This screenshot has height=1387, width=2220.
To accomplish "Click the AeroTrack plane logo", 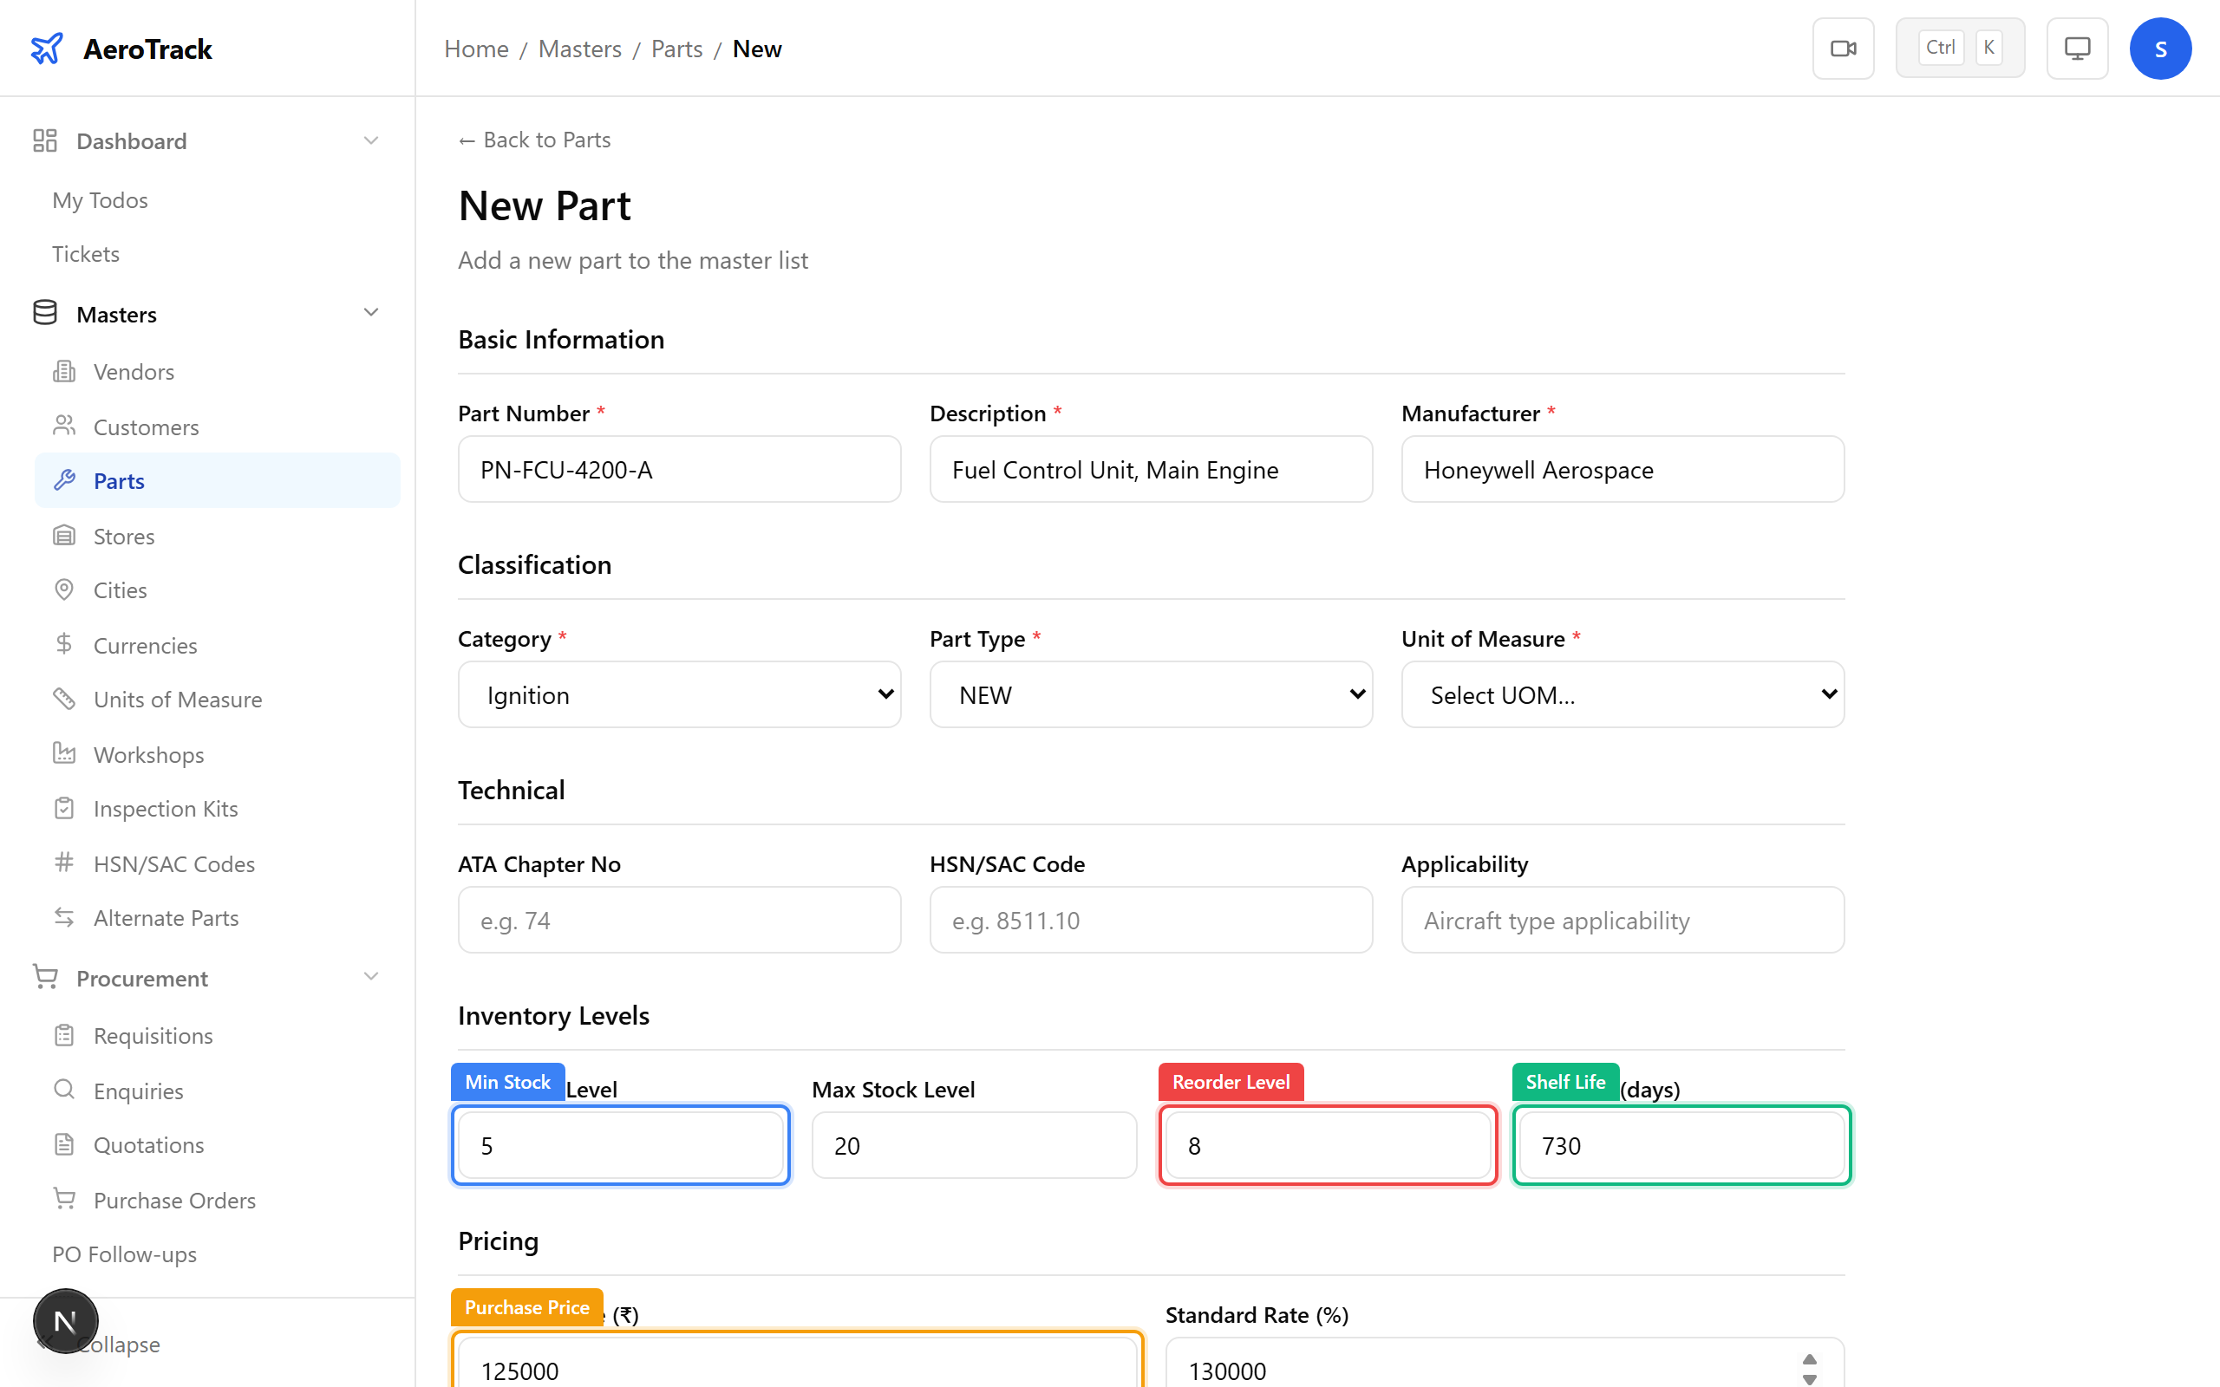I will pyautogui.click(x=47, y=48).
